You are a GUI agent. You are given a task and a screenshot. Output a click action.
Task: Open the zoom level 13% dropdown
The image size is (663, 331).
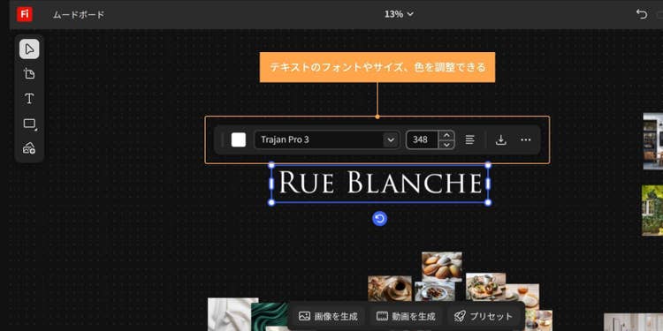pyautogui.click(x=399, y=14)
